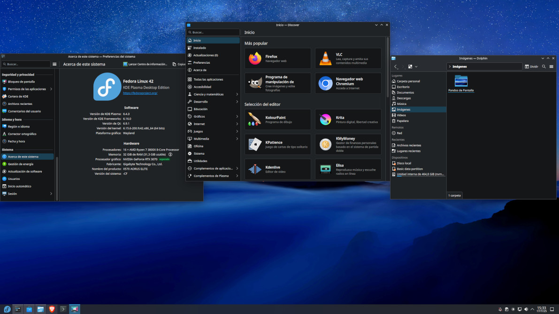Open Actualizaciones (0) in Discover

click(x=213, y=55)
